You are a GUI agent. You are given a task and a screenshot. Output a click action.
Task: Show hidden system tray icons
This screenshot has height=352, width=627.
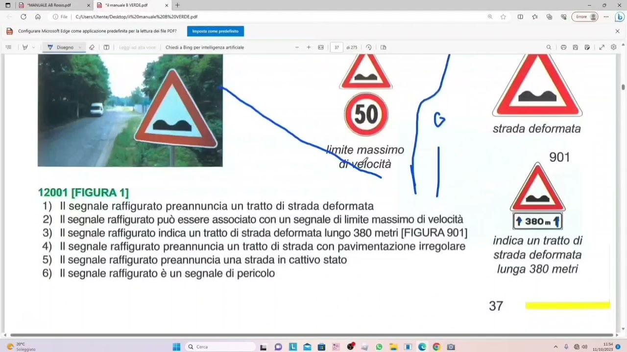(555, 347)
